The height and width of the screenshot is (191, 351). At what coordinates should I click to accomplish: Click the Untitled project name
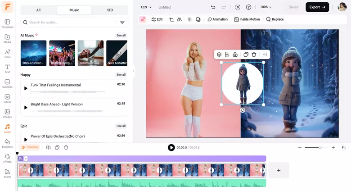165,7
